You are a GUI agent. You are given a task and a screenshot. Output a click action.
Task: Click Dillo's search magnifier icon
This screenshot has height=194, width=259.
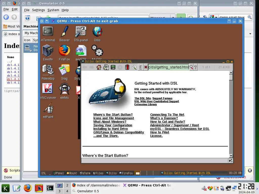pyautogui.click(x=191, y=67)
